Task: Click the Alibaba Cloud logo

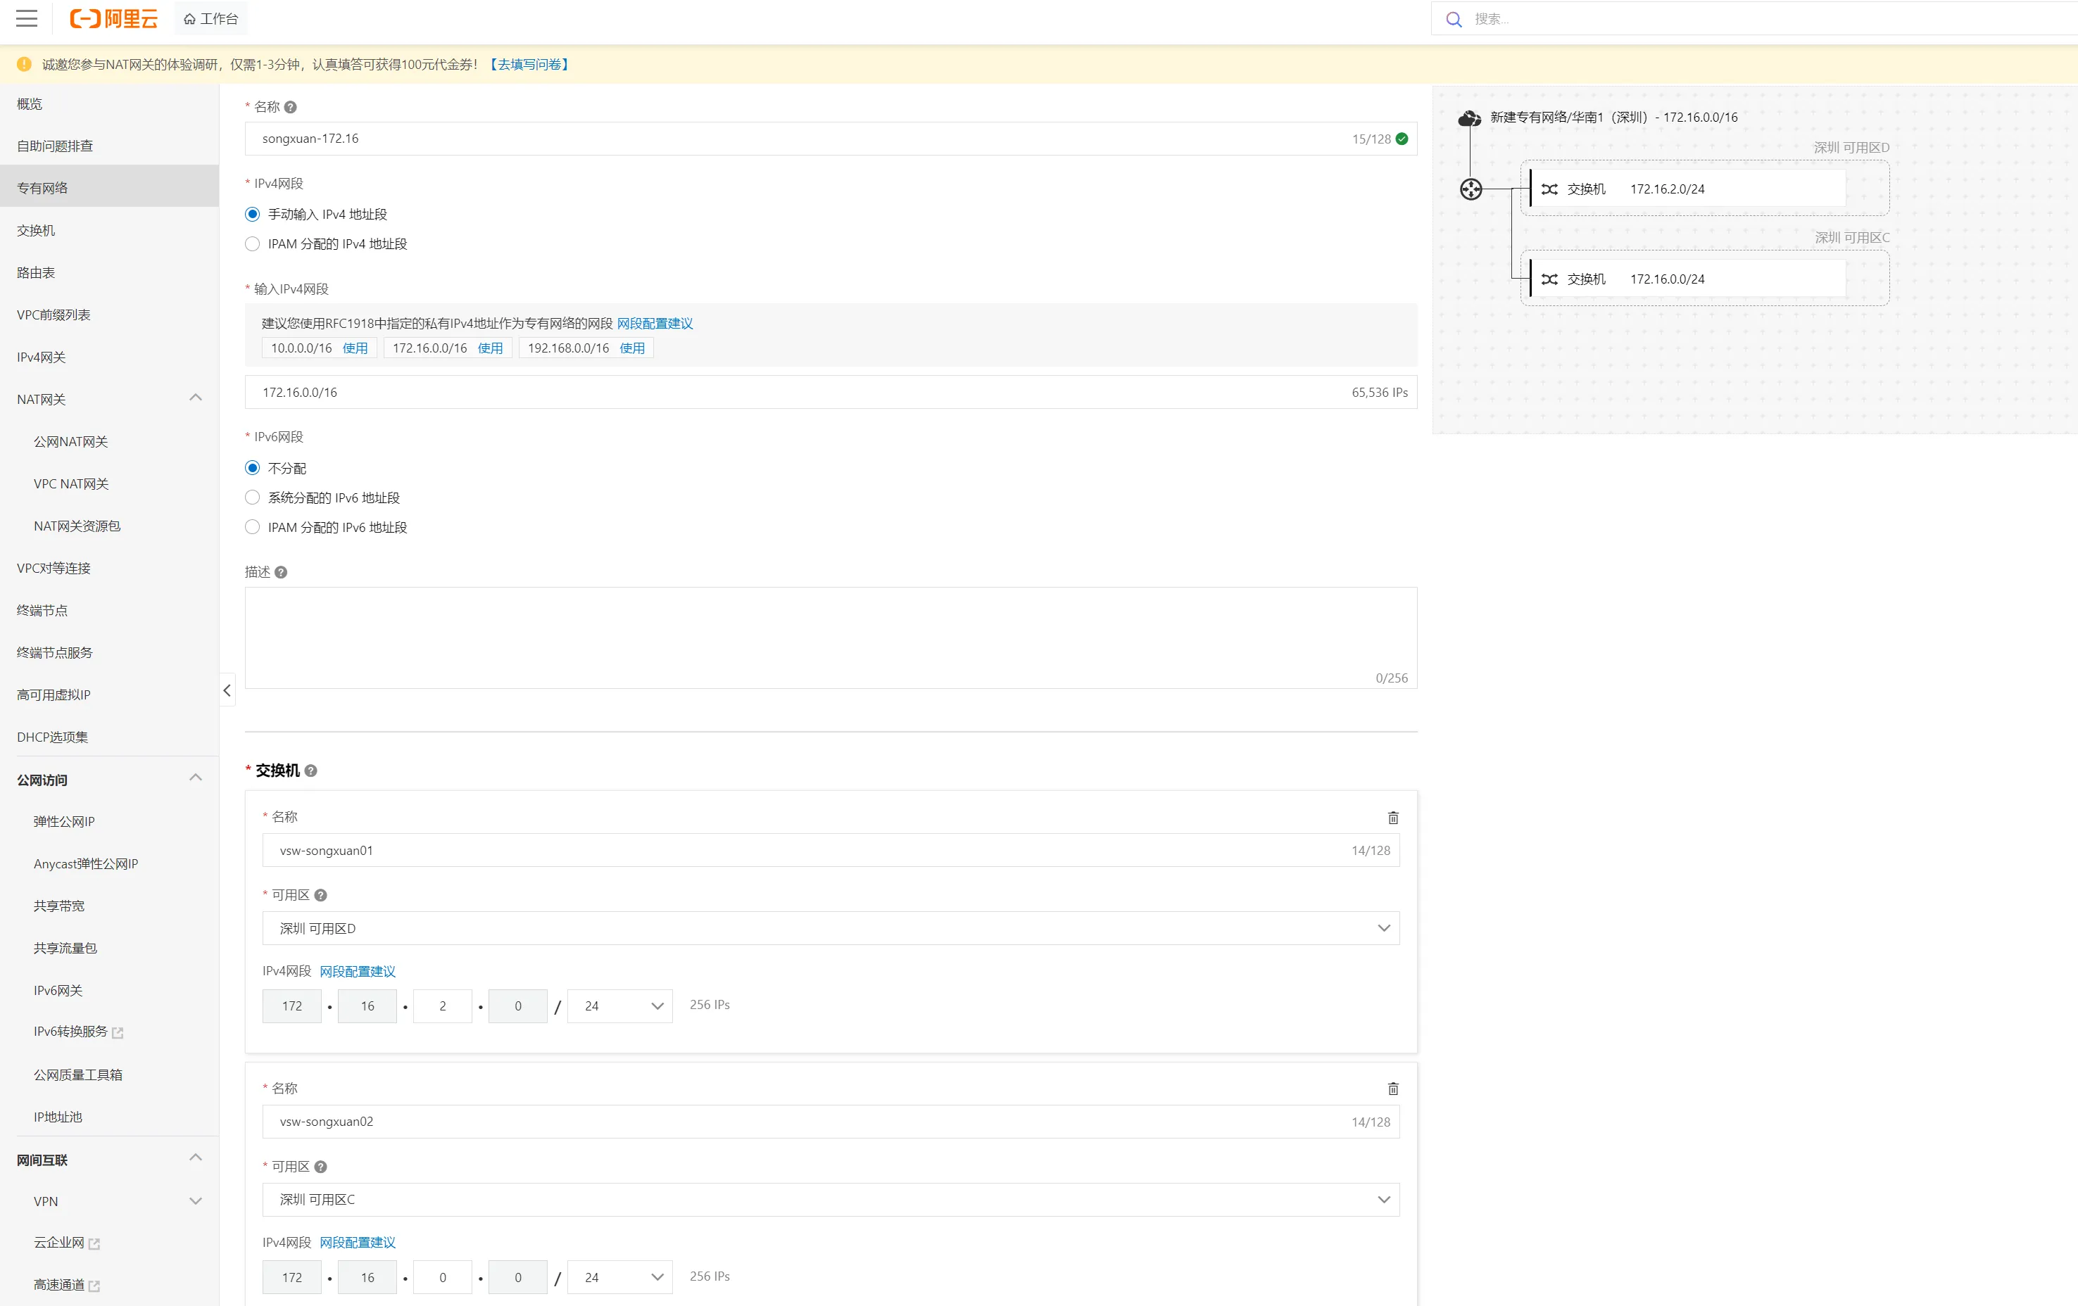Action: [114, 18]
